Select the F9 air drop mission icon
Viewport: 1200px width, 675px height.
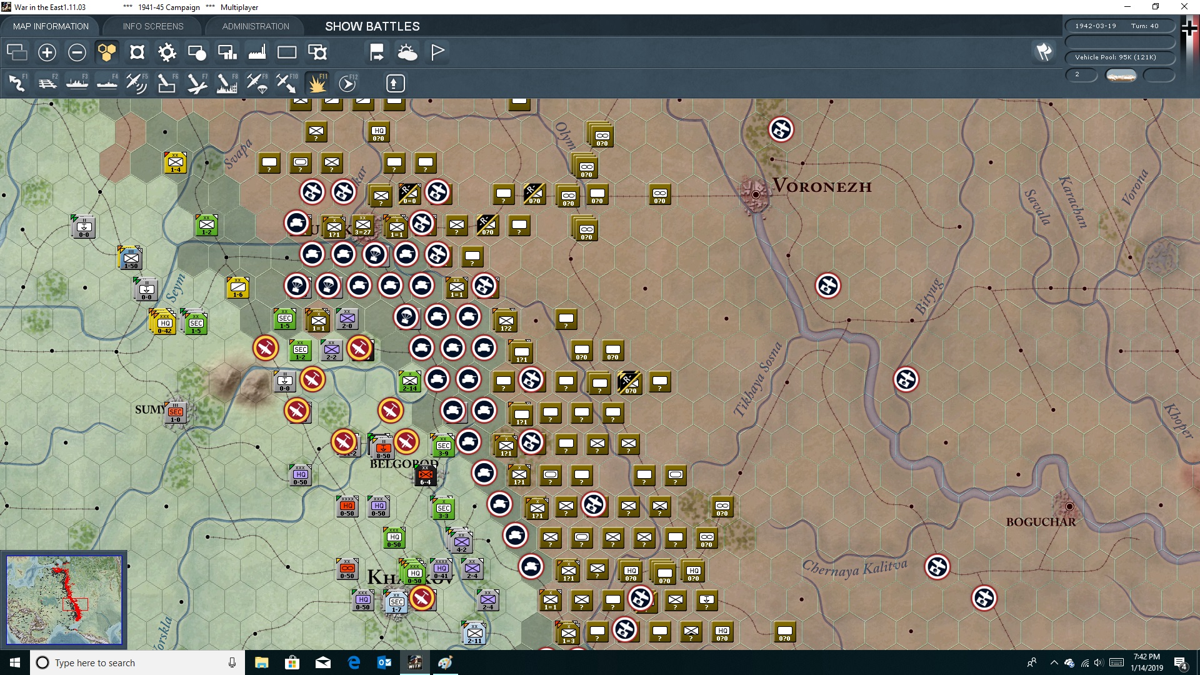(x=256, y=83)
